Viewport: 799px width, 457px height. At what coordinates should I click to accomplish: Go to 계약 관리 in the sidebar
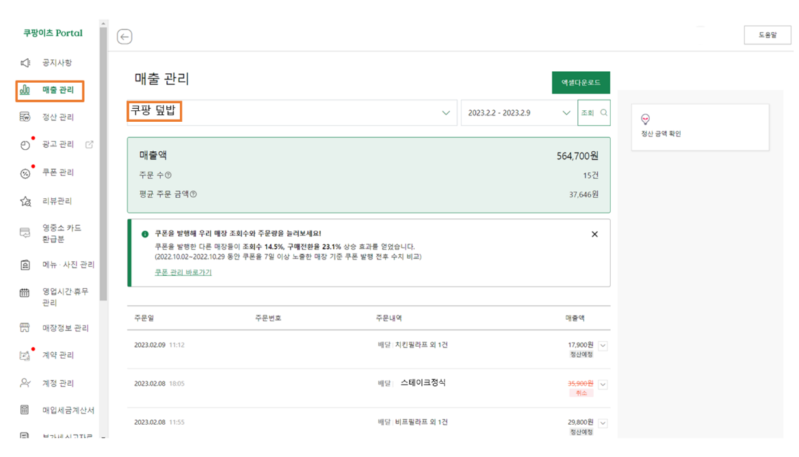click(x=57, y=355)
